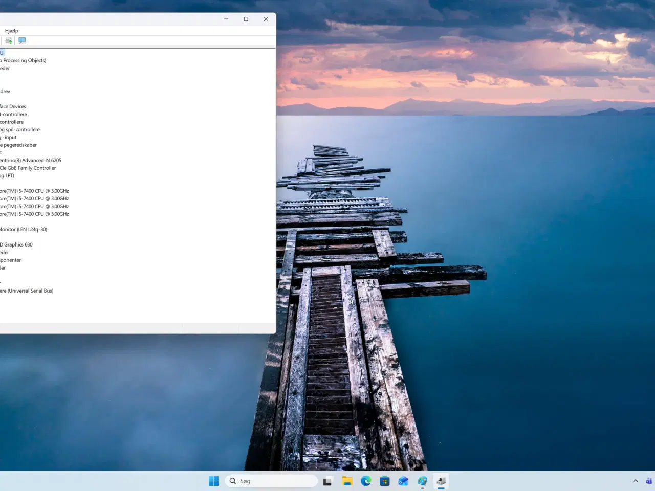The image size is (655, 491).
Task: Open File Explorer from the taskbar
Action: [x=347, y=481]
